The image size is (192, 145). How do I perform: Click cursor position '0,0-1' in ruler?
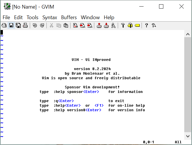click(x=148, y=142)
